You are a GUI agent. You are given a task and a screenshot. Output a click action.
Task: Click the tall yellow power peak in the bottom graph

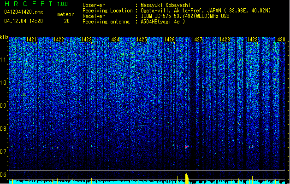coord(187,178)
